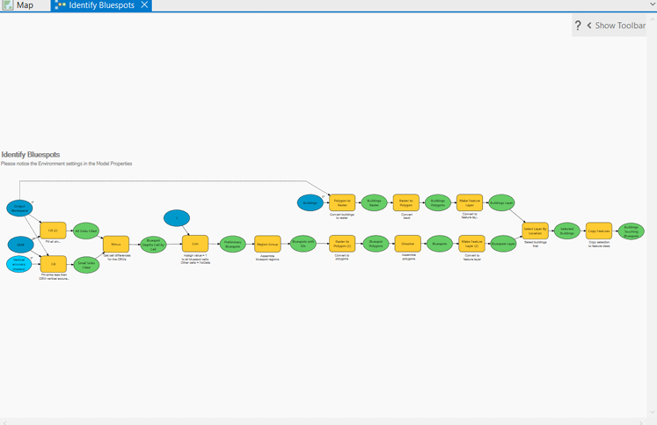Viewport: 657px width, 425px height.
Task: Open the view tabs dropdown arrow at top right
Action: pos(653,4)
